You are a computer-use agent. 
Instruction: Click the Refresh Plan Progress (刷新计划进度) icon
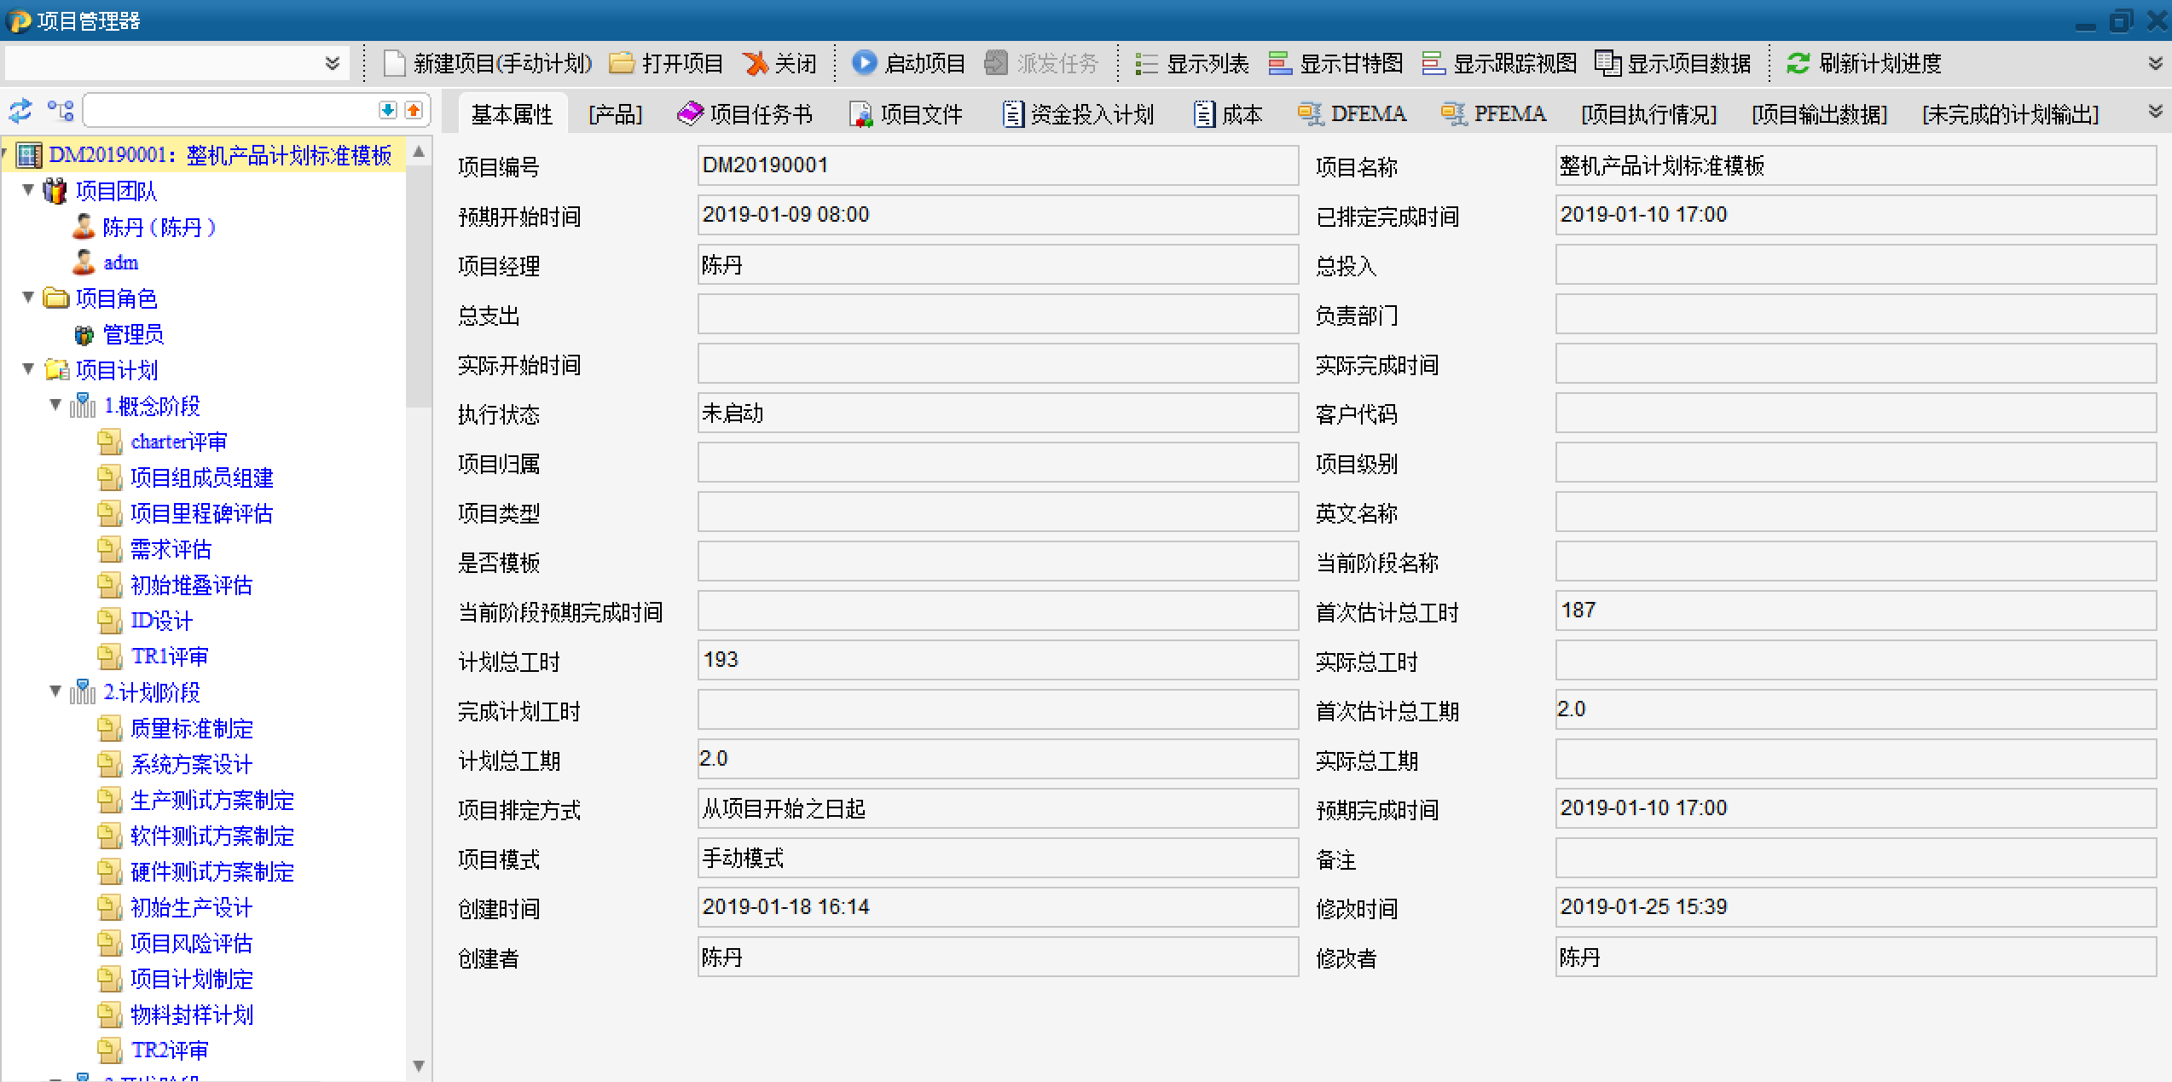click(1798, 63)
